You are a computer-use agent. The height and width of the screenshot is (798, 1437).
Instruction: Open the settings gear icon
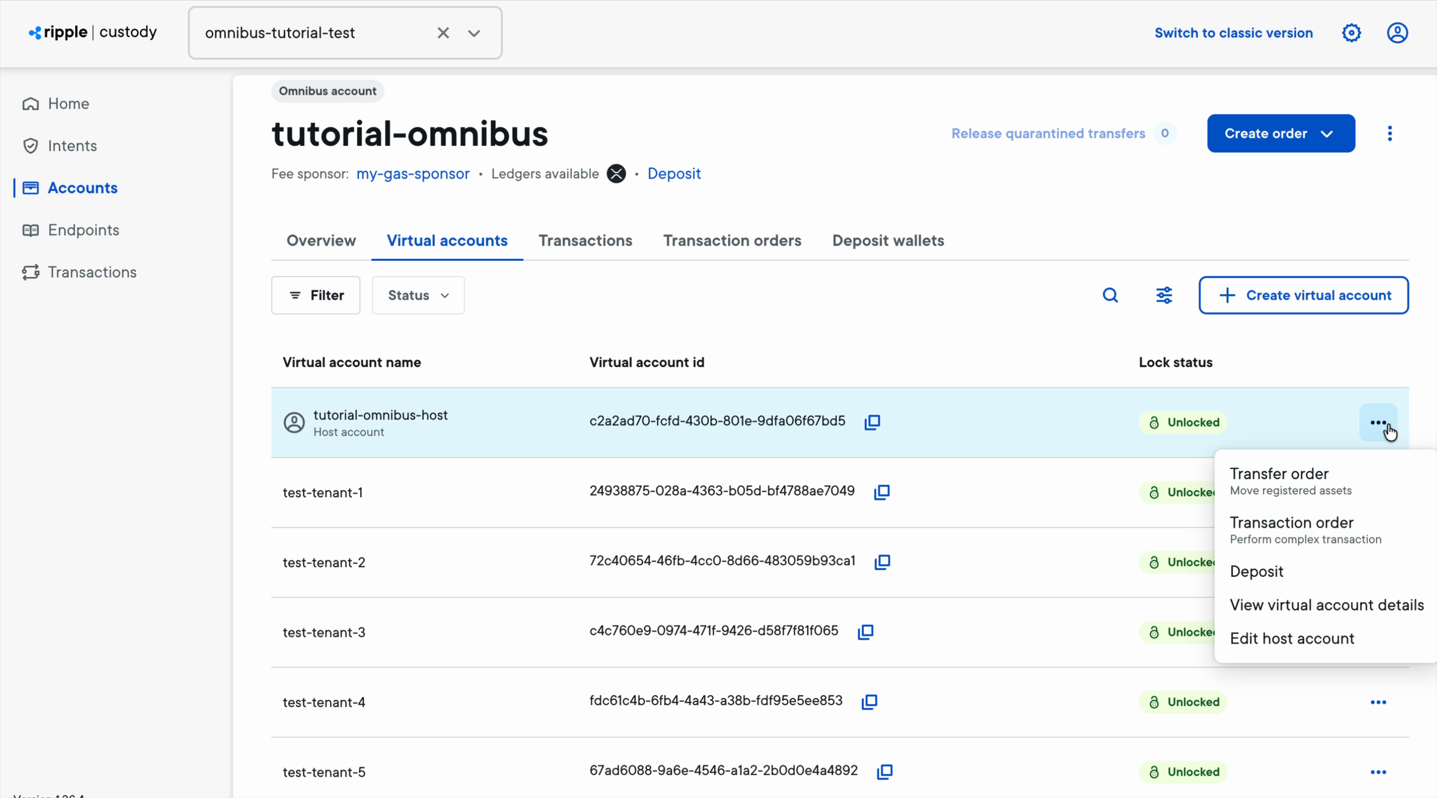pyautogui.click(x=1351, y=33)
